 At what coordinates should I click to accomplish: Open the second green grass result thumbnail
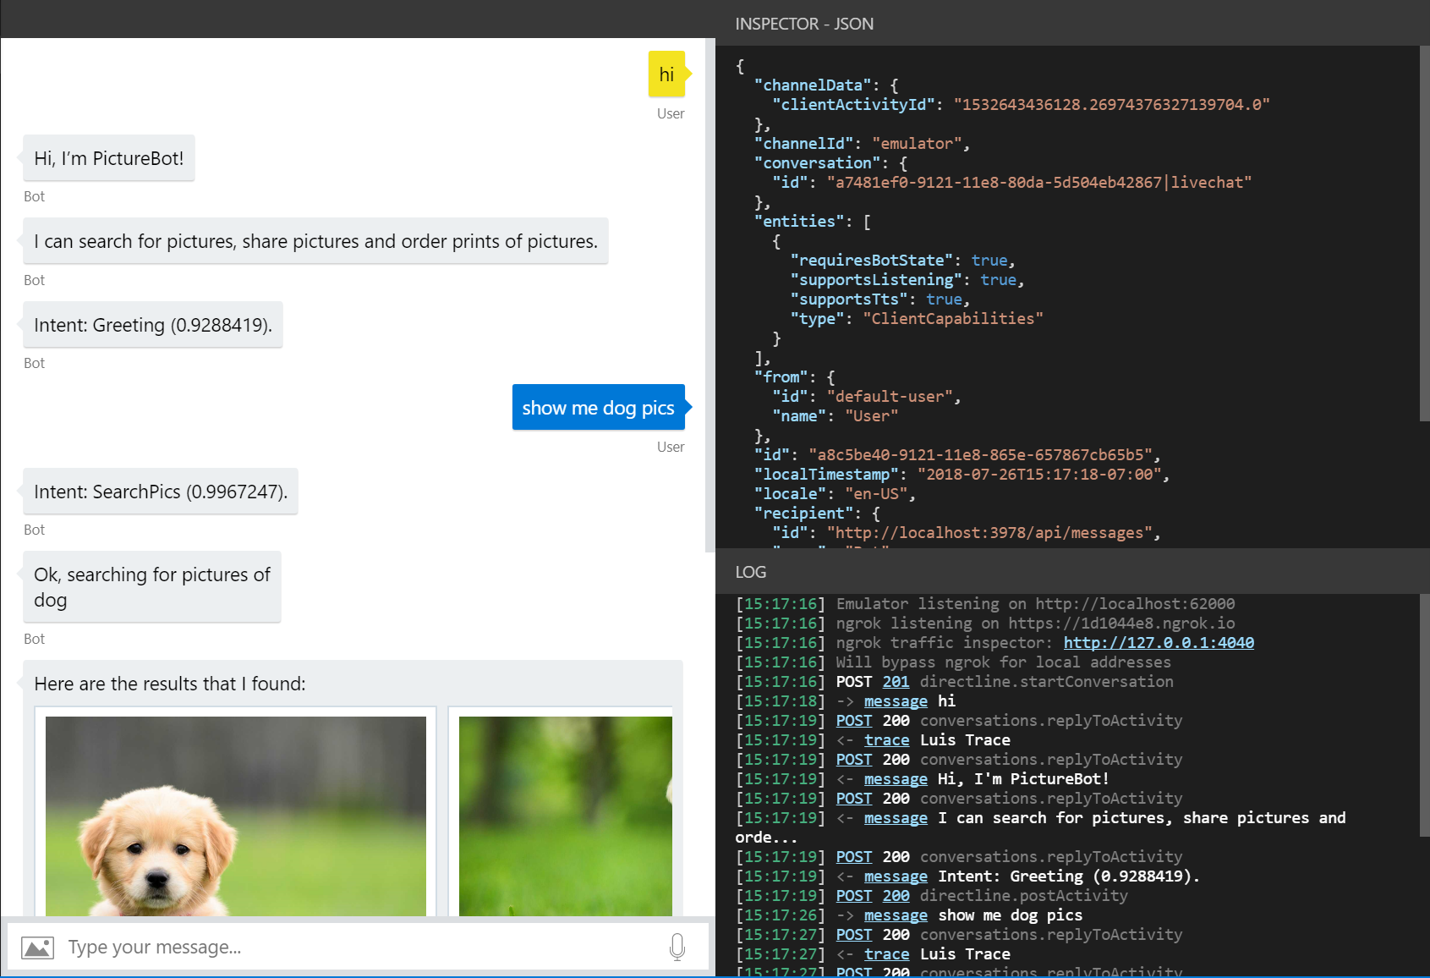click(566, 816)
